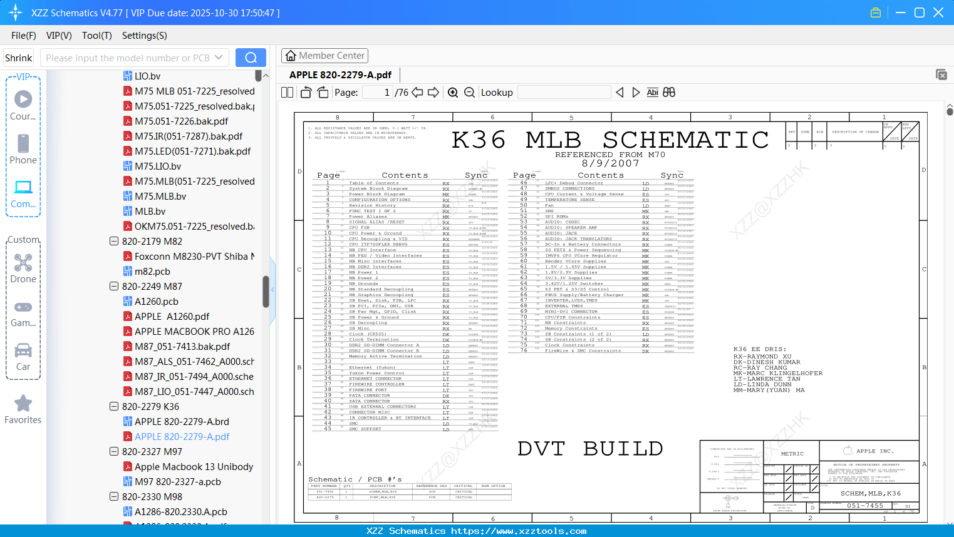Click the home icon in Member Center
The image size is (954, 537).
[x=291, y=56]
